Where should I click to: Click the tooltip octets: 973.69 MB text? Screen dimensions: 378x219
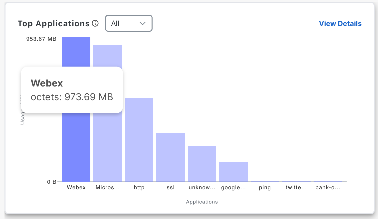click(72, 97)
